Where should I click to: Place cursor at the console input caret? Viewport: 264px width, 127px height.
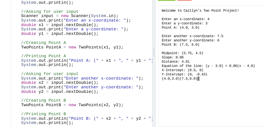(x=198, y=79)
